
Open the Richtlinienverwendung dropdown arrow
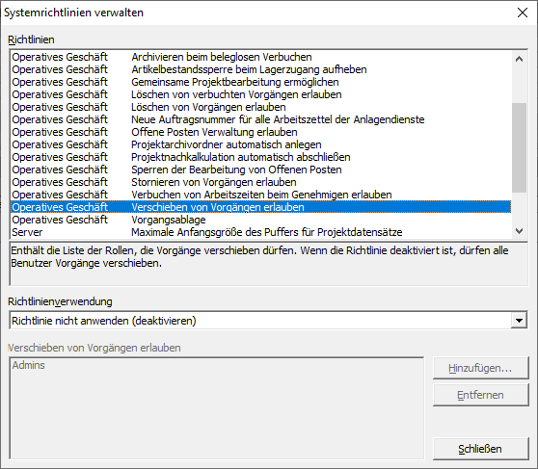519,321
